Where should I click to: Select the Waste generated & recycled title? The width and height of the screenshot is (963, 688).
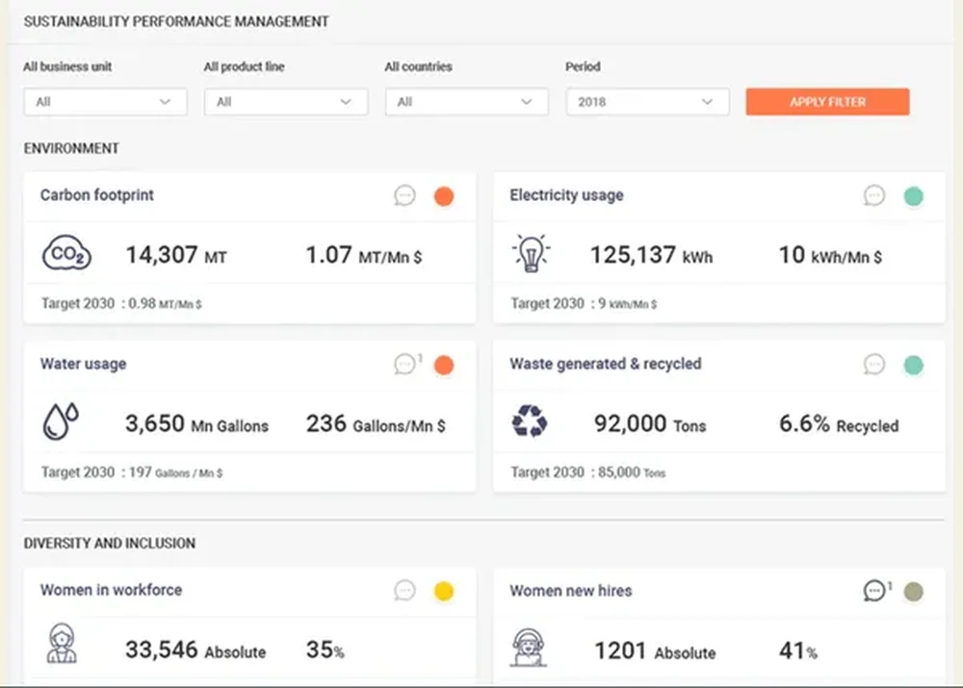pyautogui.click(x=606, y=364)
